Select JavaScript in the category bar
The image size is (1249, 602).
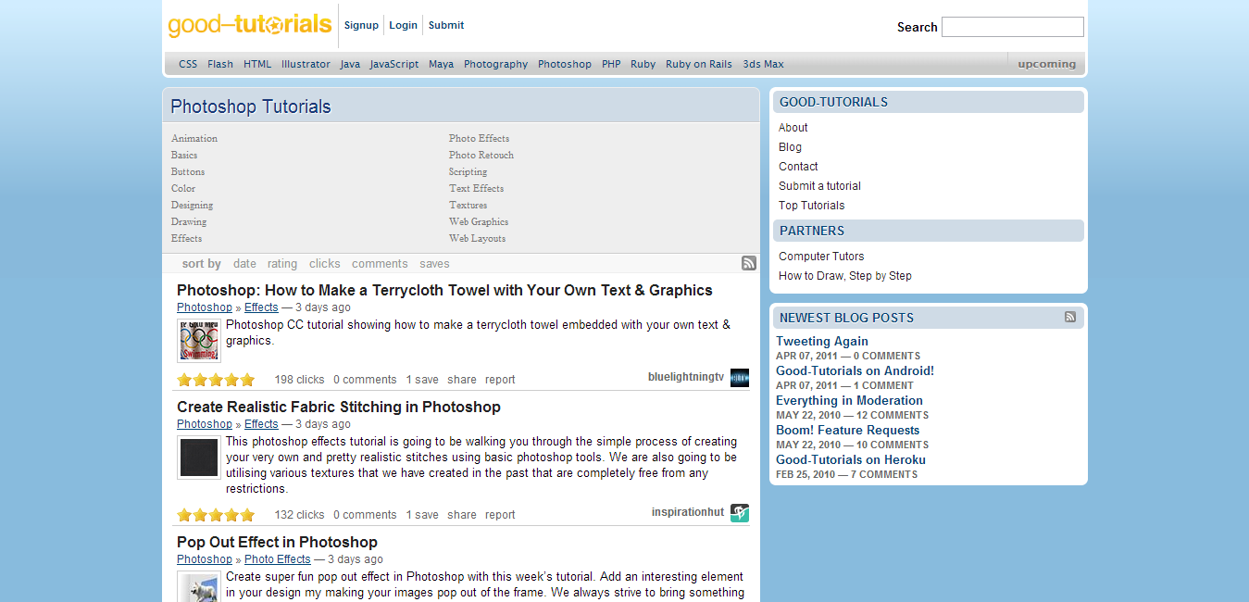tap(394, 64)
